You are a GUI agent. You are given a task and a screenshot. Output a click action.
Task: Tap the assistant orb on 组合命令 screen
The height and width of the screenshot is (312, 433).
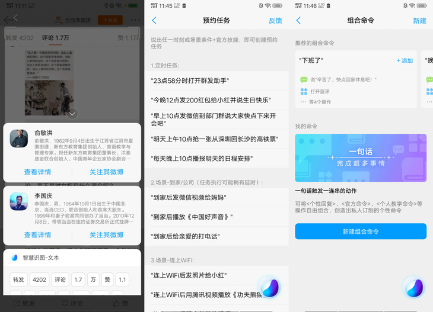[x=414, y=288]
